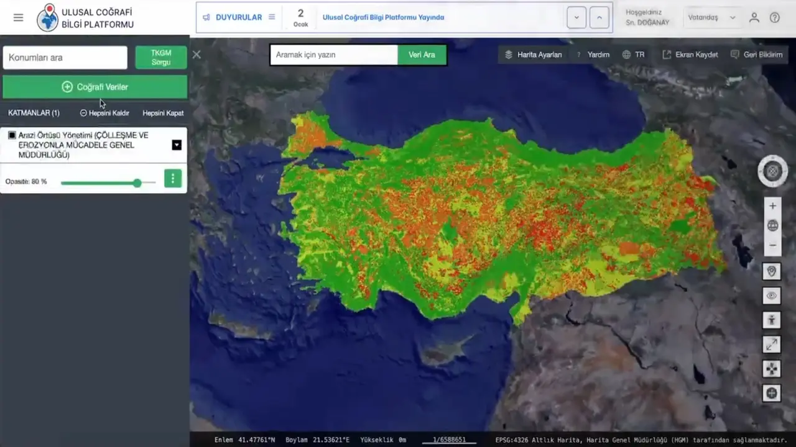Click the Konumları ara search field
This screenshot has width=796, height=447.
click(65, 58)
